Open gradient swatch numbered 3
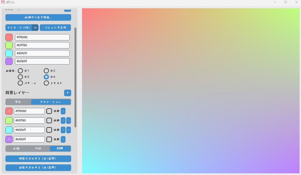 9,130
